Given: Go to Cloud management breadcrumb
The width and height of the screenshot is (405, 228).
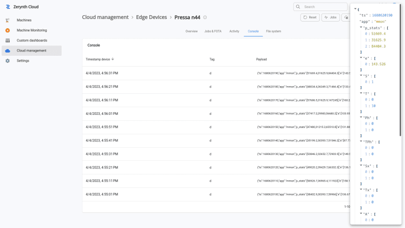Looking at the screenshot, I should click(x=105, y=17).
